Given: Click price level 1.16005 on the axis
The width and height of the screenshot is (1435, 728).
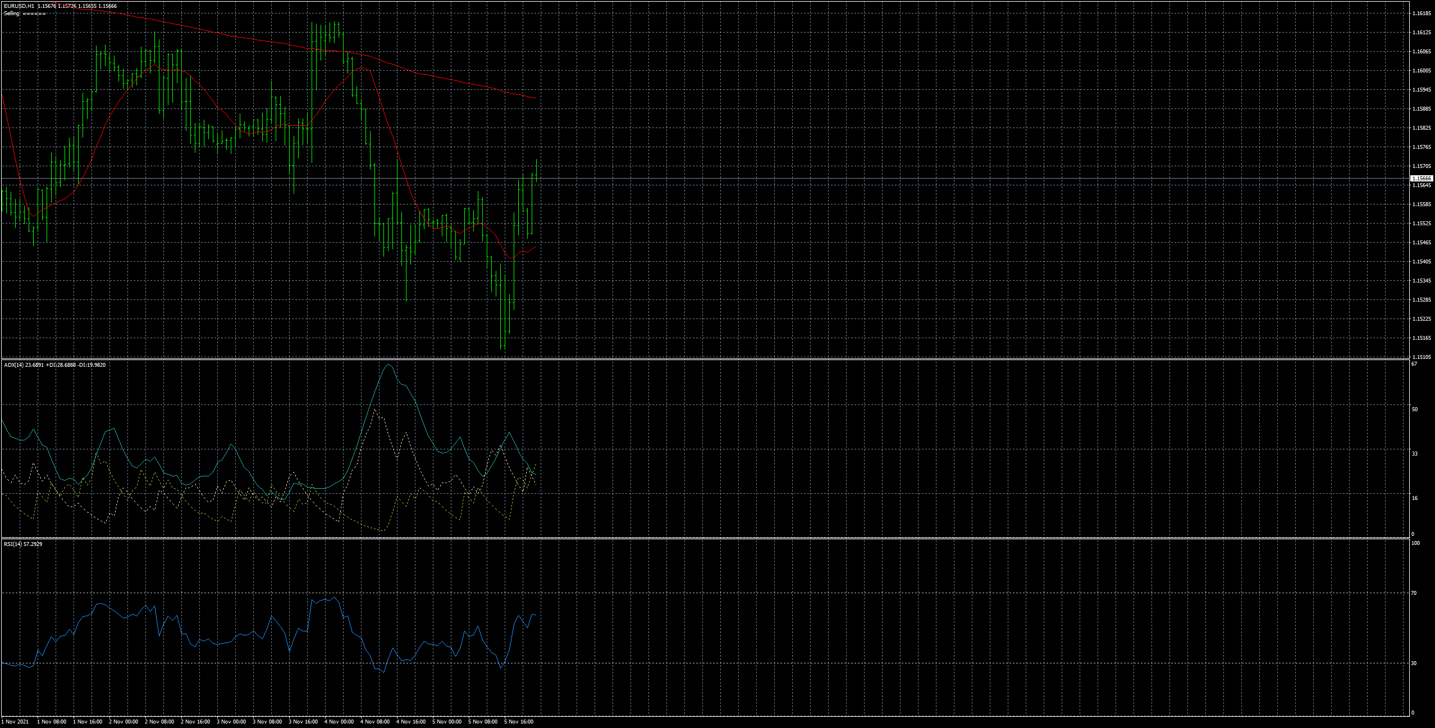Looking at the screenshot, I should [x=1422, y=71].
